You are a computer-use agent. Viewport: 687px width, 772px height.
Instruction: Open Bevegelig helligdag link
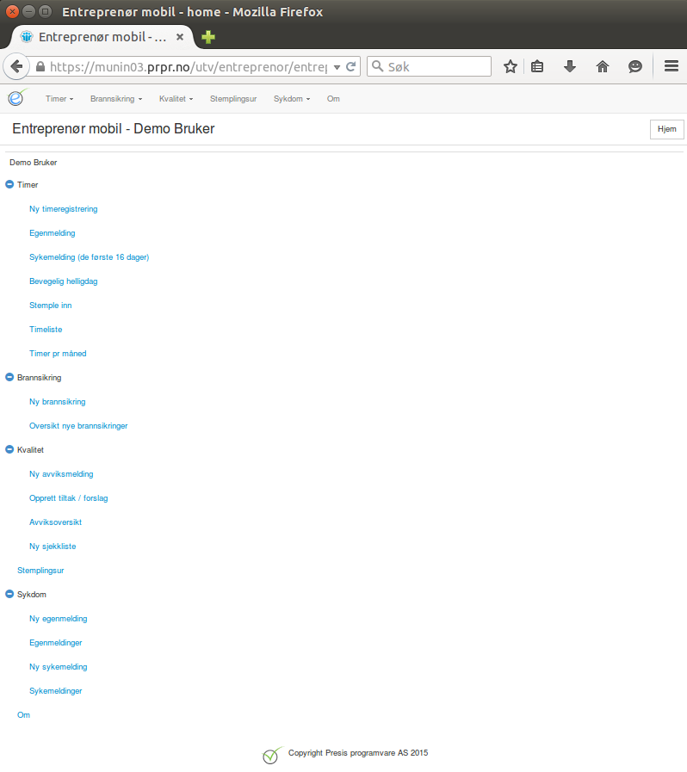tap(64, 281)
